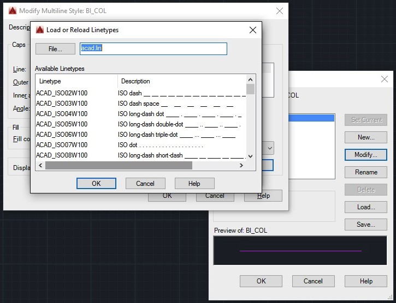
Task: Sort by the Description column header
Action: pos(182,81)
